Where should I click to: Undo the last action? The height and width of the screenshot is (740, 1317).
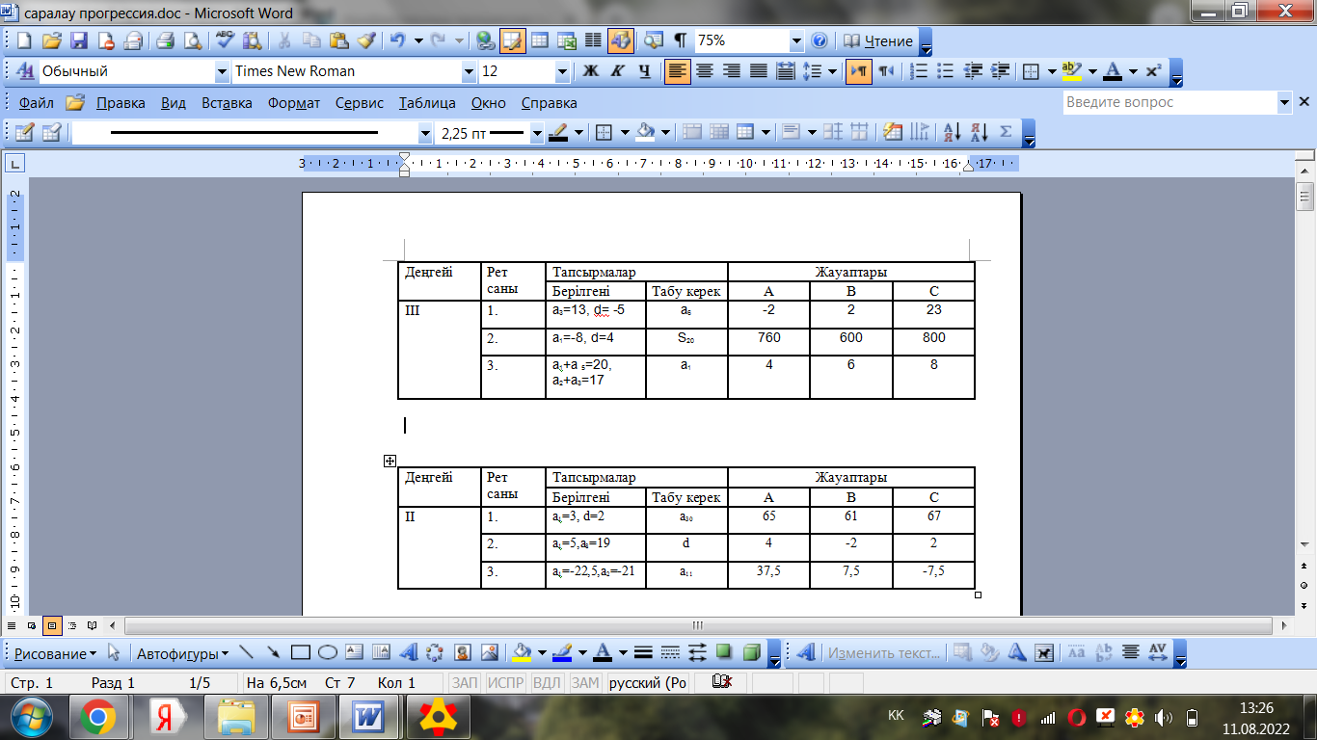397,41
